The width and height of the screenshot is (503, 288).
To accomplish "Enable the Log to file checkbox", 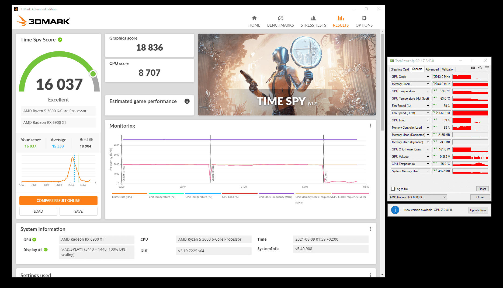I will tap(393, 189).
